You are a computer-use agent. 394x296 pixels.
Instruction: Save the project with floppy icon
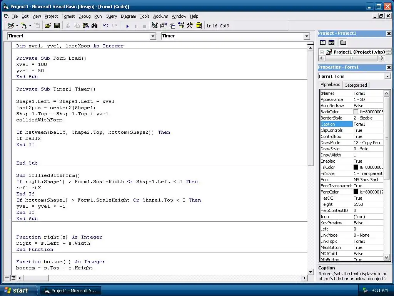pyautogui.click(x=57, y=26)
